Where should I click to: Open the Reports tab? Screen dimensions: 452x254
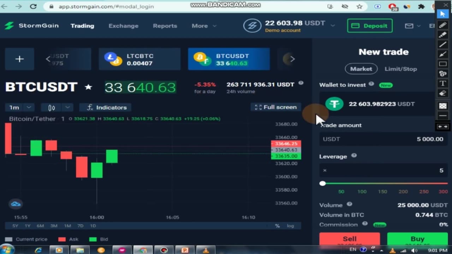[165, 26]
